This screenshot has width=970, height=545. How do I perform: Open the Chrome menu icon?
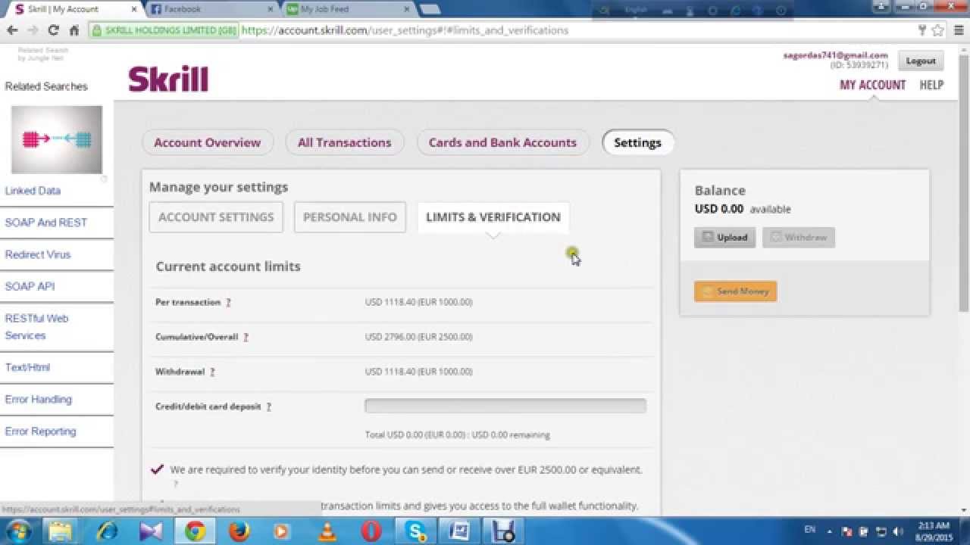pyautogui.click(x=958, y=30)
